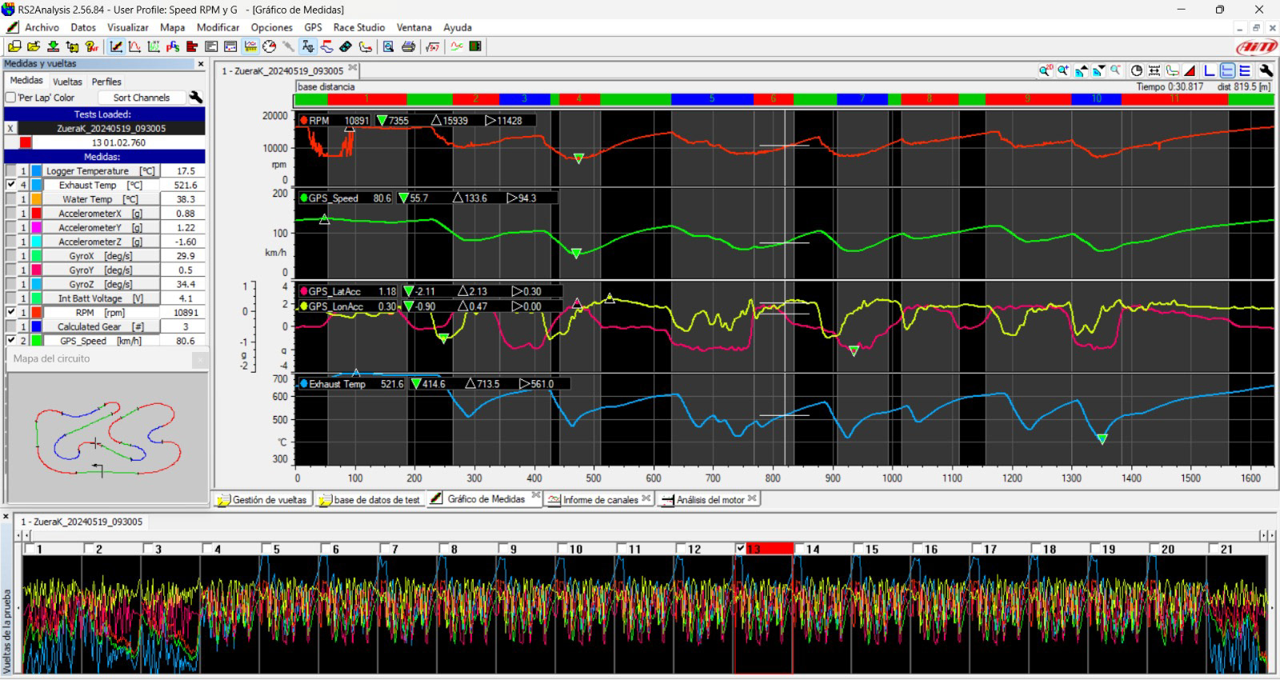Uncheck the Exhaust Temp channel checkbox
The width and height of the screenshot is (1280, 680).
pyautogui.click(x=10, y=185)
